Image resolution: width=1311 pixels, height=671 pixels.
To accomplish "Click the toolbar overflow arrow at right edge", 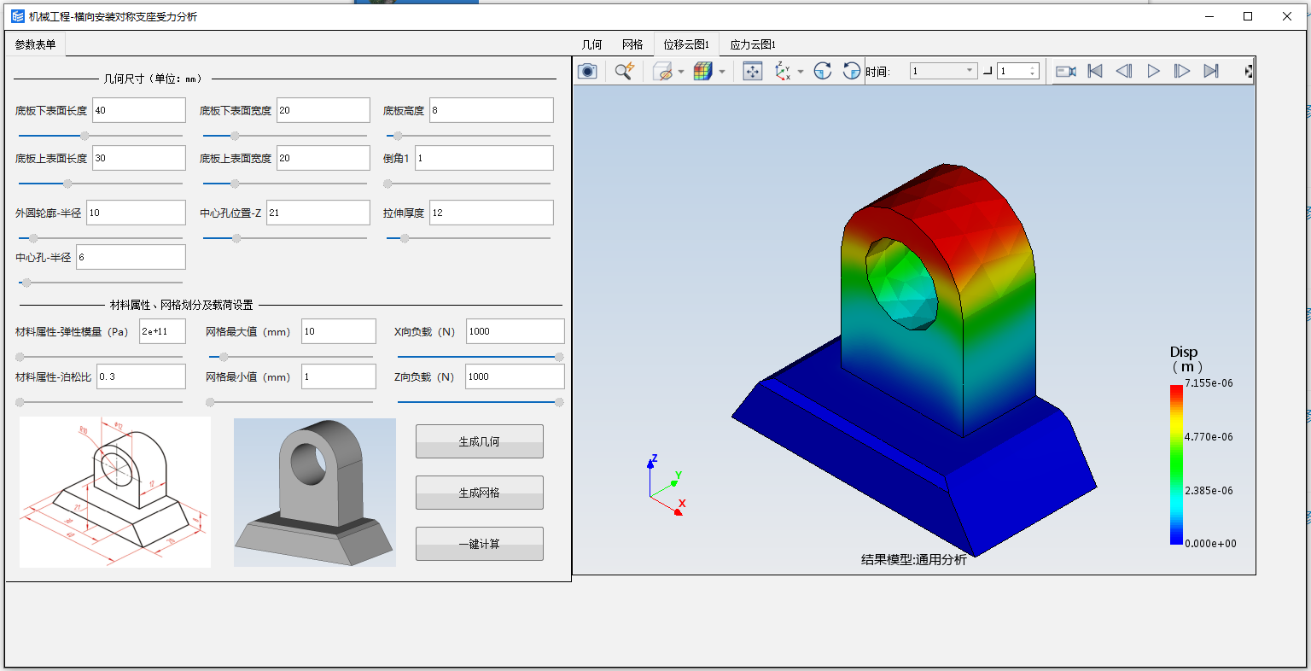I will (x=1249, y=72).
